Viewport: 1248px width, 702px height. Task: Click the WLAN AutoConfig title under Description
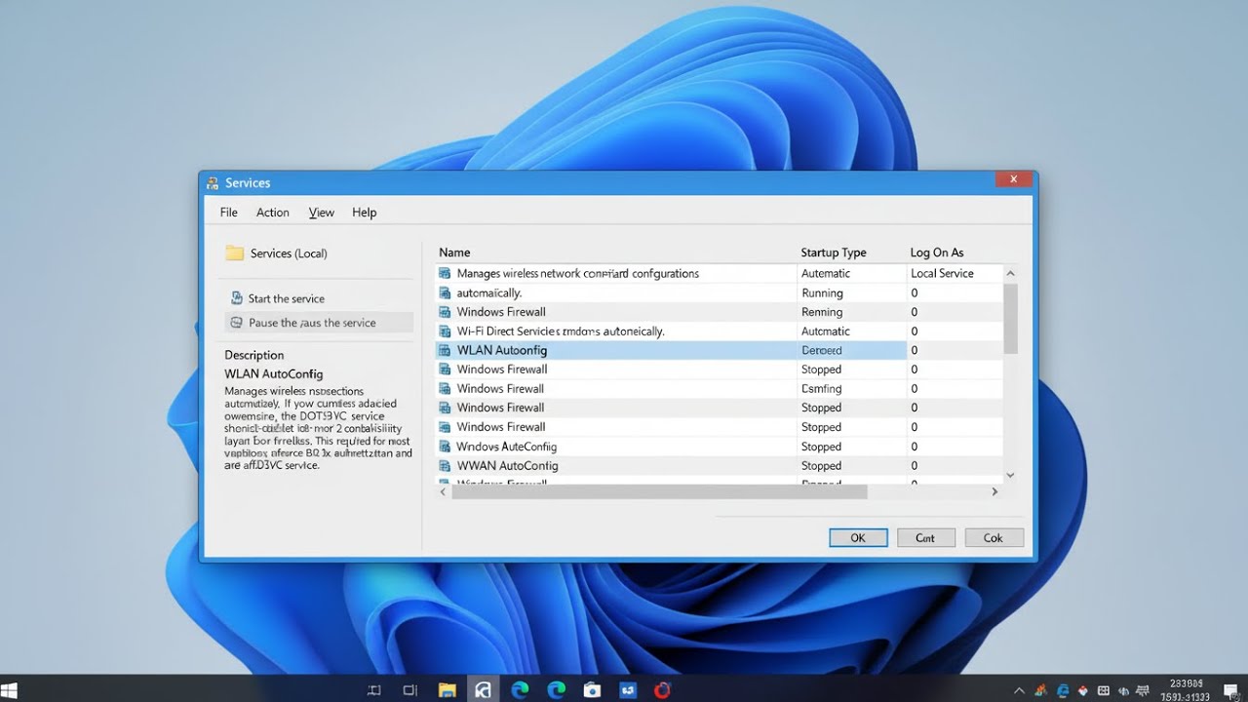point(274,373)
